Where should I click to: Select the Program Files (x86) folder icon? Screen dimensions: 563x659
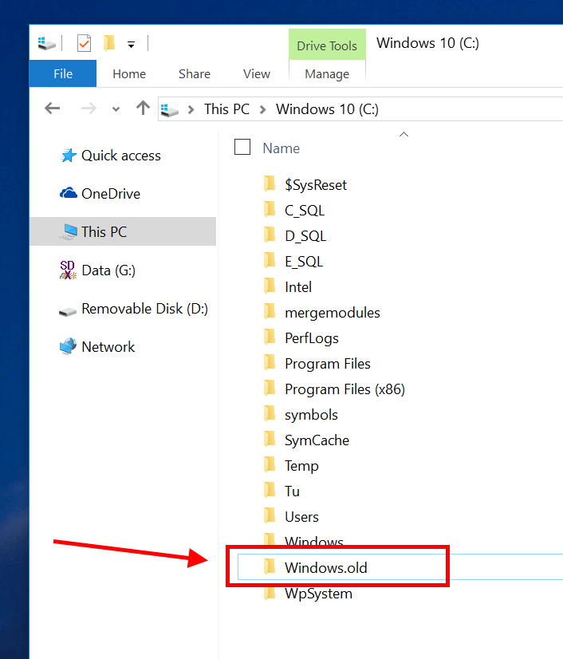(270, 389)
